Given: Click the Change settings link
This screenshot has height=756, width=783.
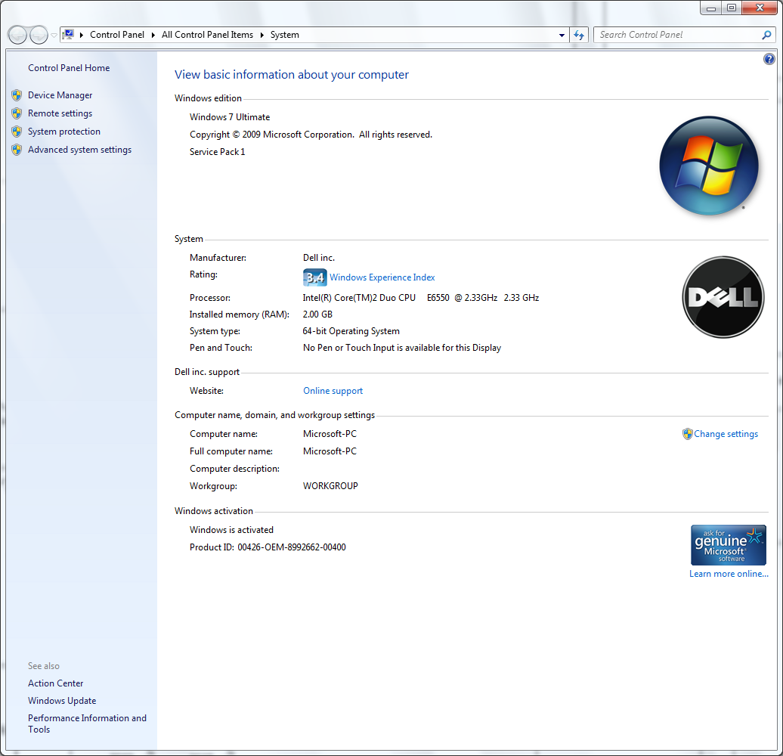Looking at the screenshot, I should click(x=726, y=434).
